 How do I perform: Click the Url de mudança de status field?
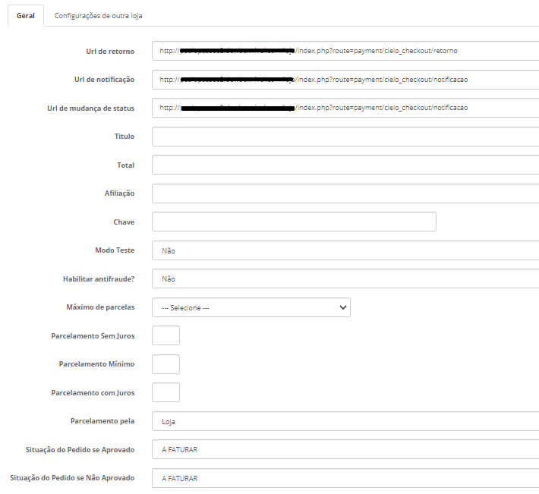[x=345, y=108]
